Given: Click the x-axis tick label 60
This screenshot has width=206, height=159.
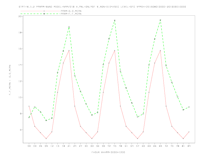Looking at the screenshot, I should 143,146.
